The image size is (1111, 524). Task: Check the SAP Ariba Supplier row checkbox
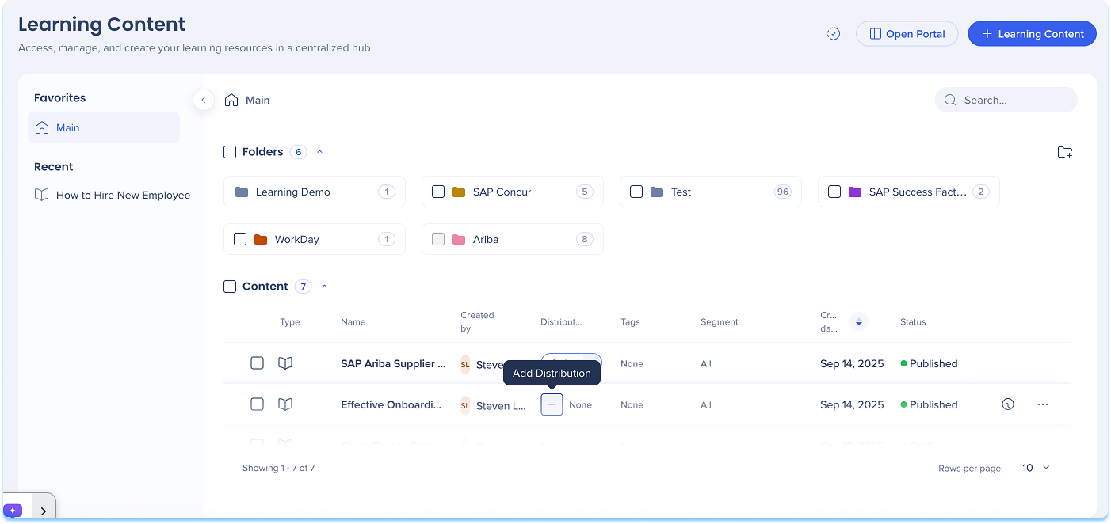[257, 363]
